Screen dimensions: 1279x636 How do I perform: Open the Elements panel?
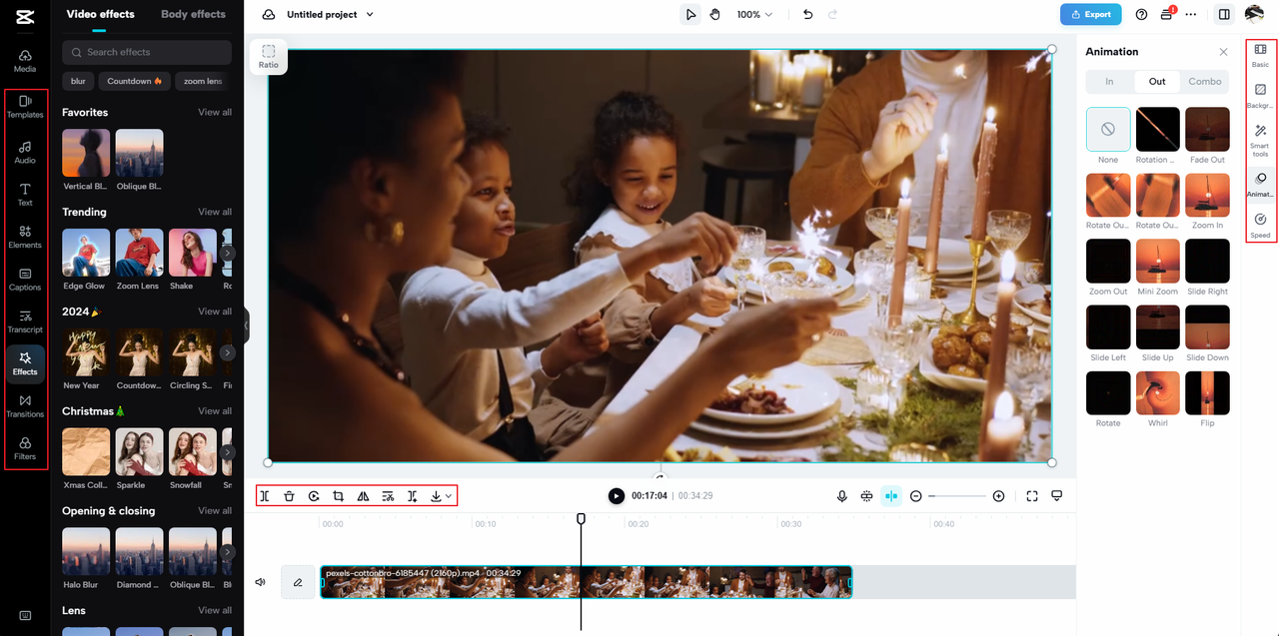point(25,237)
